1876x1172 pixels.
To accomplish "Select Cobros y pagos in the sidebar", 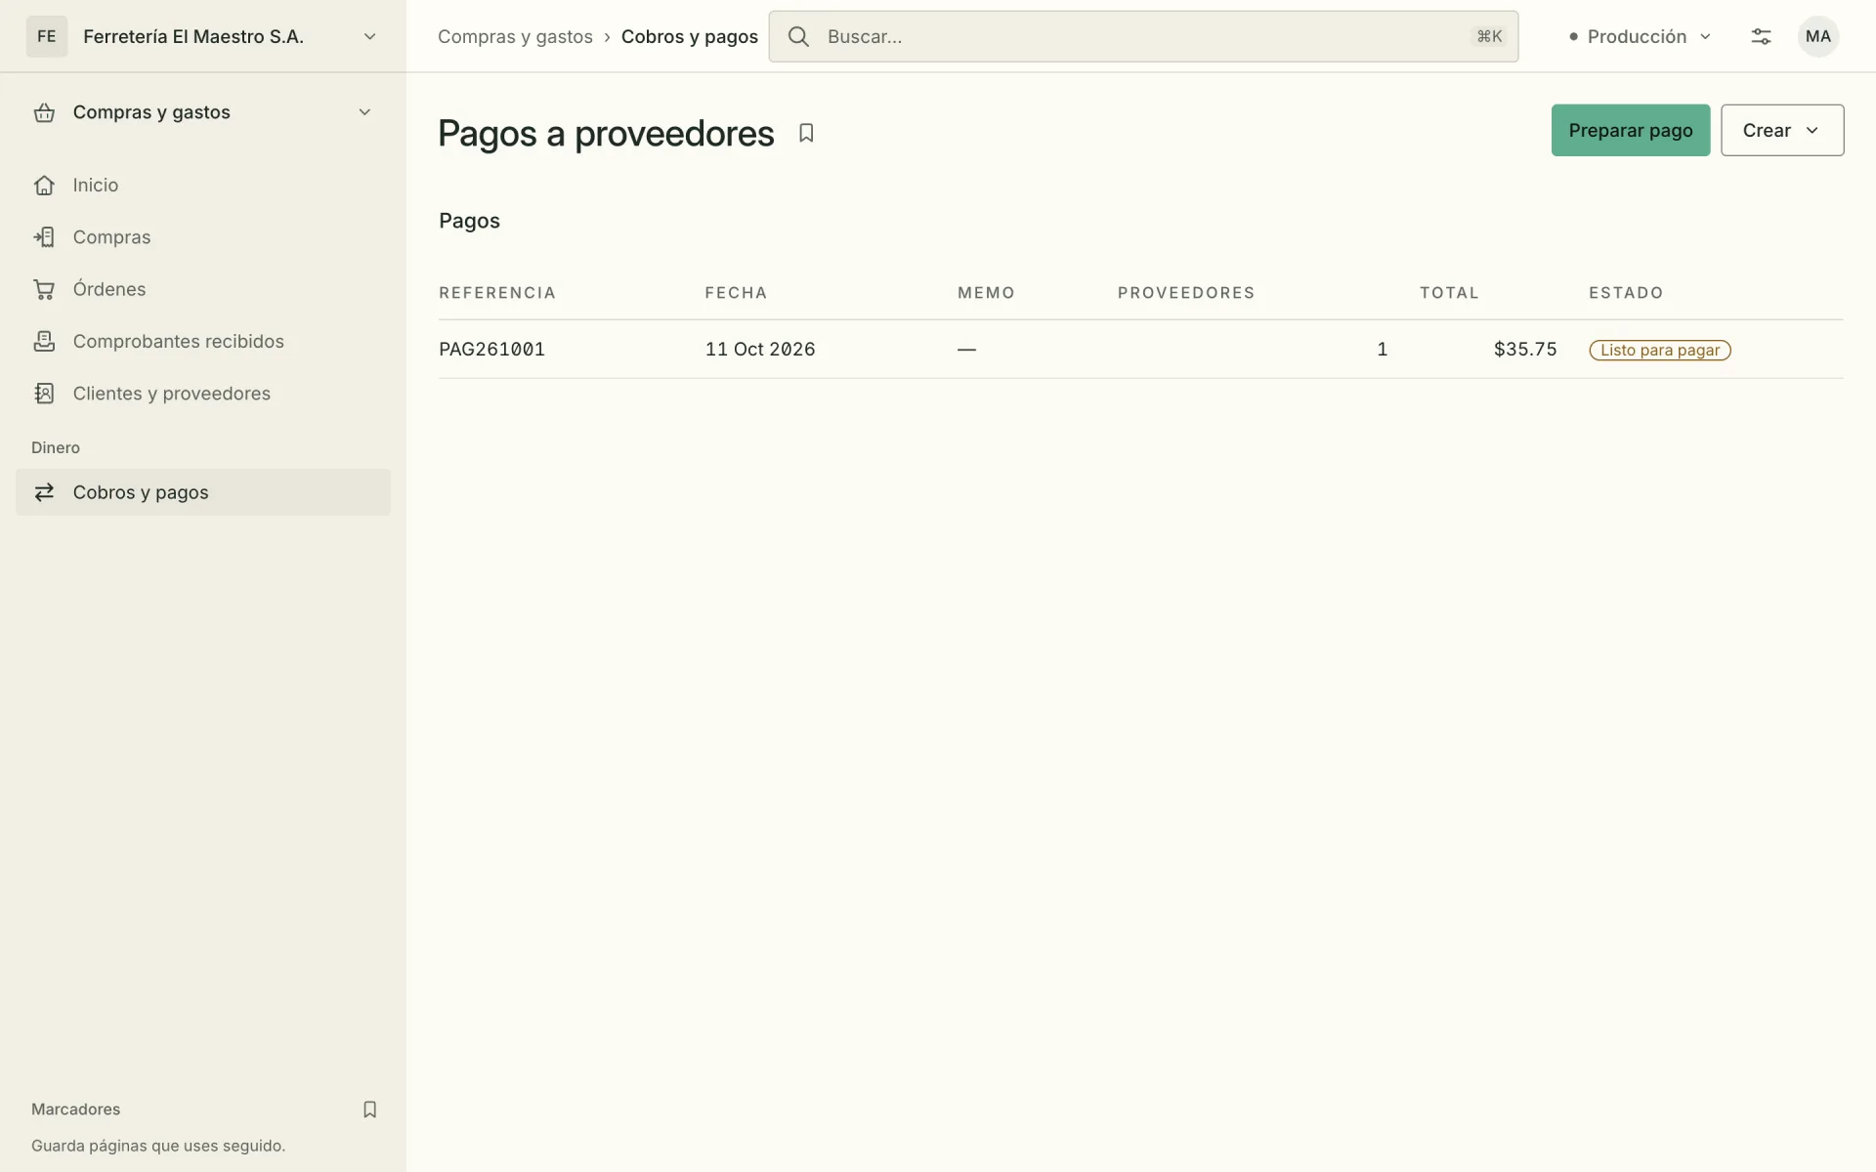I will (x=203, y=492).
